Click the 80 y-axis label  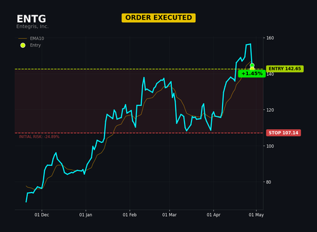268,182
